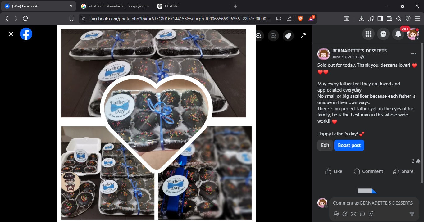Open the Brave VPN shield icon
The image size is (424, 222).
click(x=408, y=19)
